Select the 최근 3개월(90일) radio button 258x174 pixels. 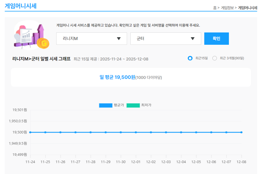(215, 58)
